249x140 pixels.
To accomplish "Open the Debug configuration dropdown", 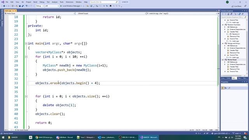I will (40, 6).
